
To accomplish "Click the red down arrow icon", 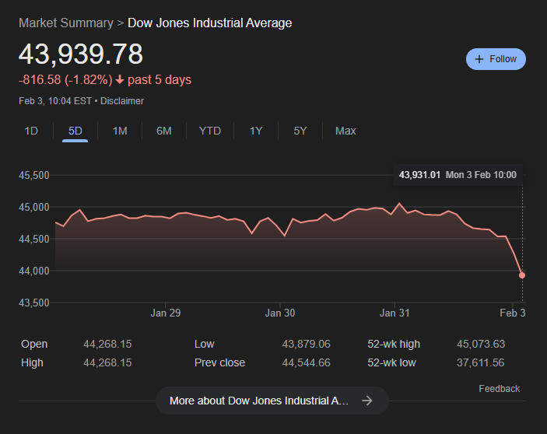I will click(120, 80).
